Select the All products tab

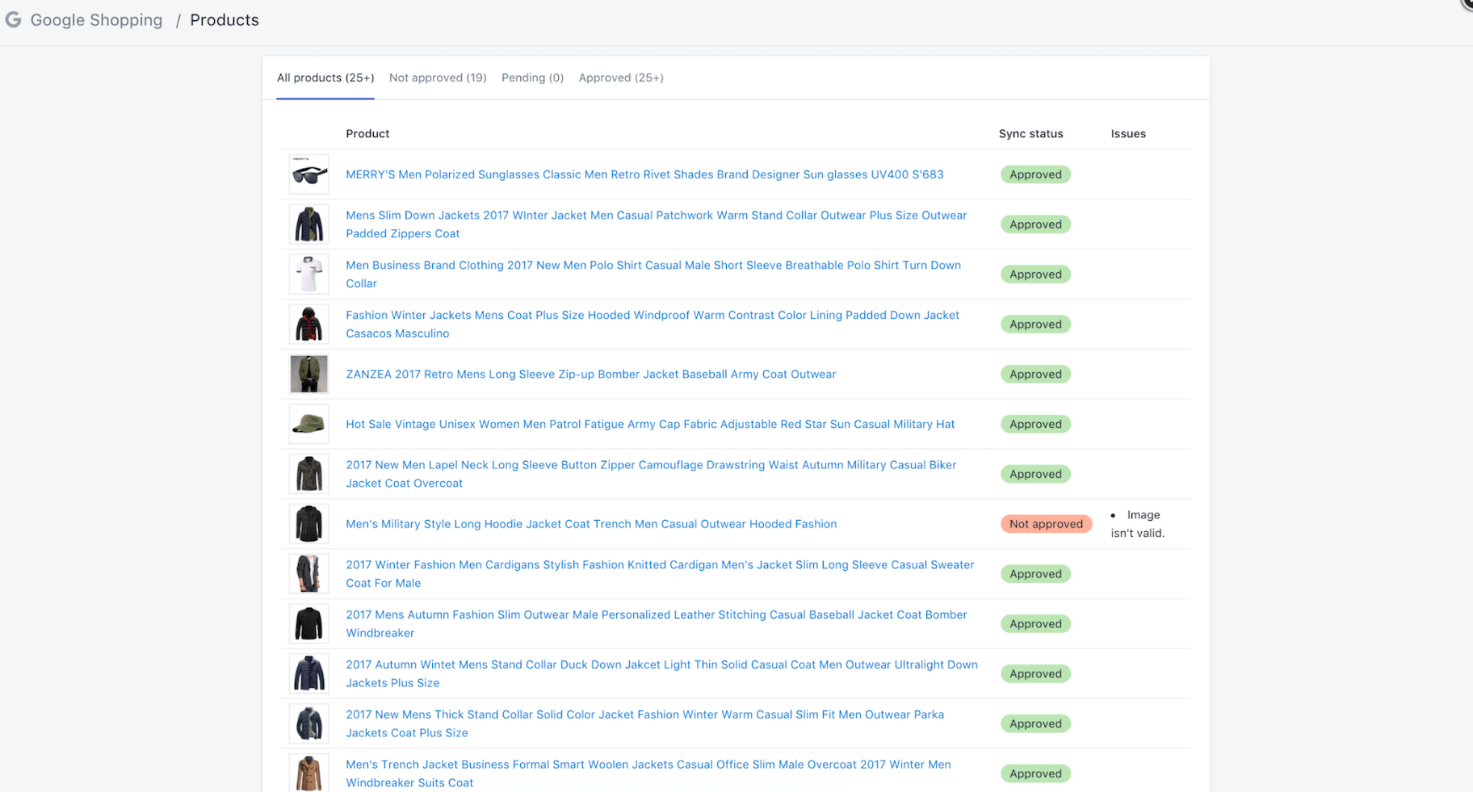325,78
